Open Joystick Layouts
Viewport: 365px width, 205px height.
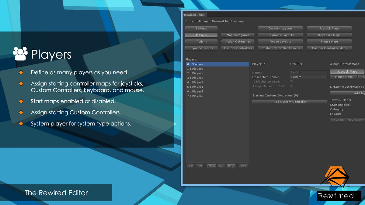point(280,29)
